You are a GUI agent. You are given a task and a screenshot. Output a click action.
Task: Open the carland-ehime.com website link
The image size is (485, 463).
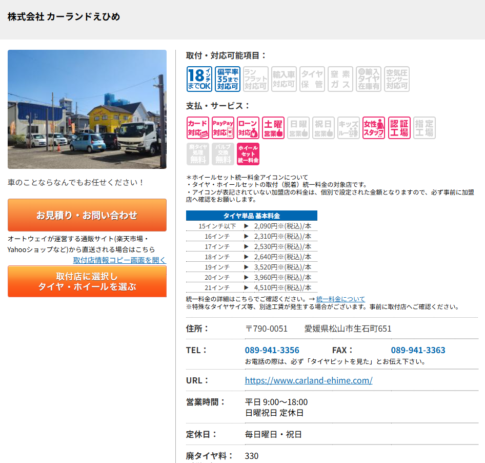point(309,380)
